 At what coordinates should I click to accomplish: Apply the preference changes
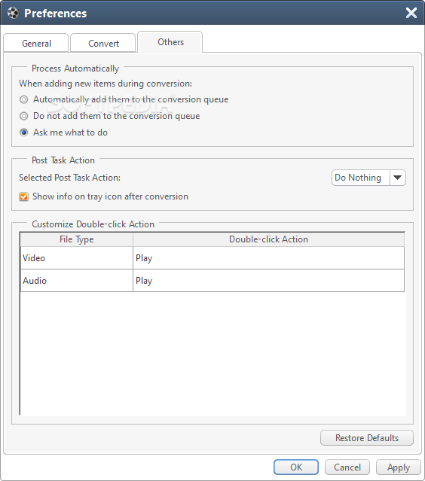399,467
